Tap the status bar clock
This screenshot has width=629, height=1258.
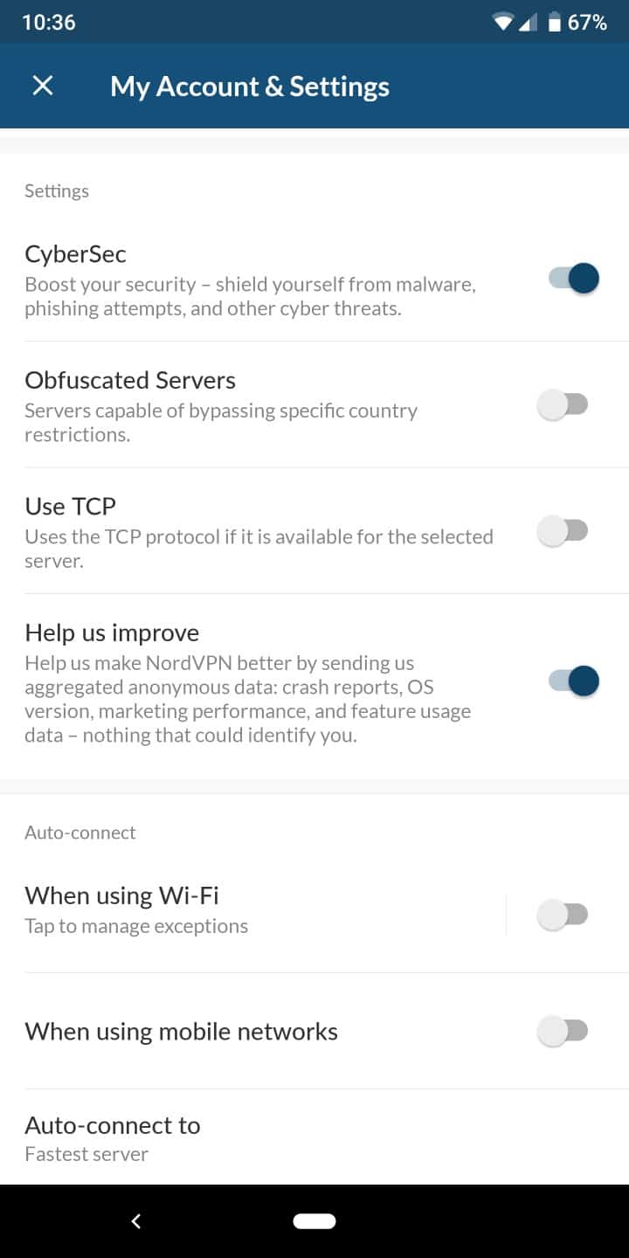[x=49, y=23]
